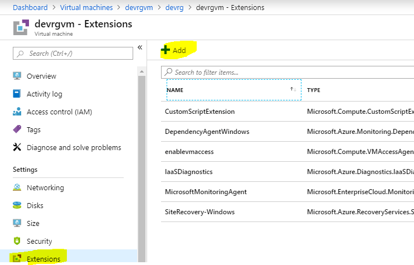The width and height of the screenshot is (414, 265).
Task: Click the Size monitor icon
Action: pyautogui.click(x=17, y=223)
